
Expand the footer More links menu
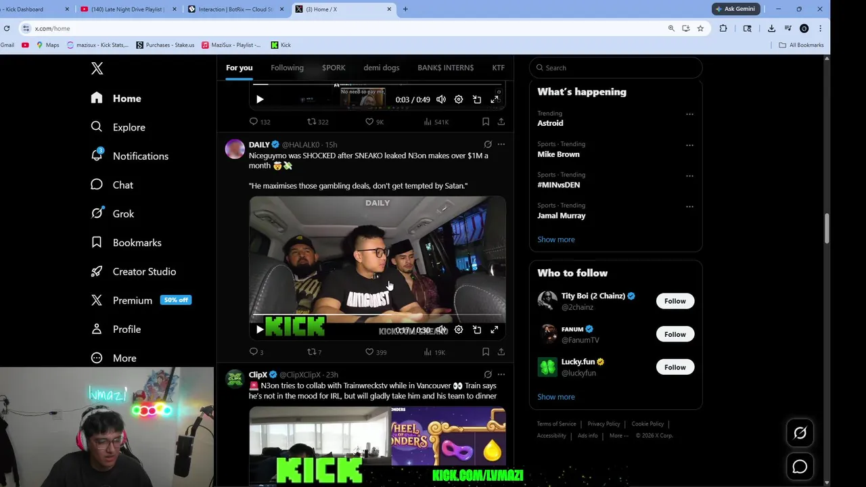[x=618, y=436]
